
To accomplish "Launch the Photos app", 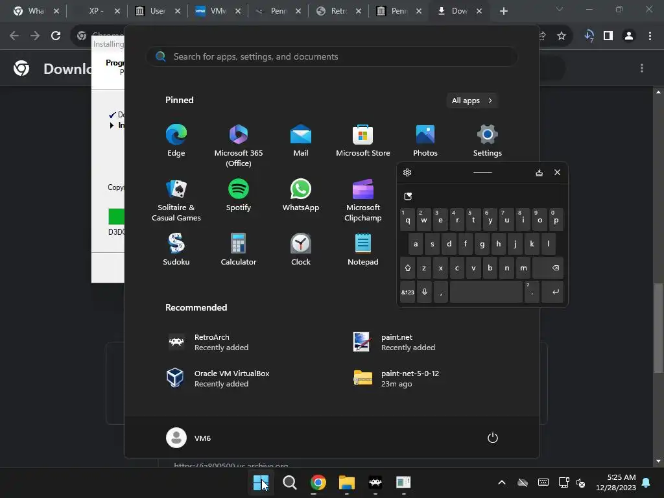I will click(425, 141).
